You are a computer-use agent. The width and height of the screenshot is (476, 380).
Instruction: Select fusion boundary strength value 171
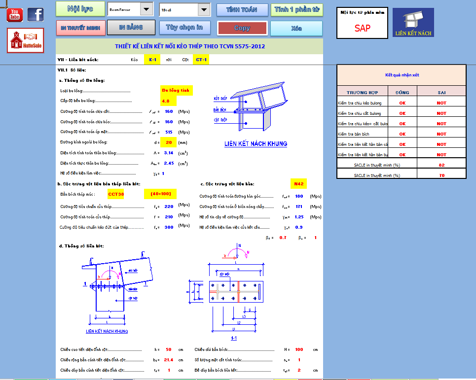click(x=299, y=207)
